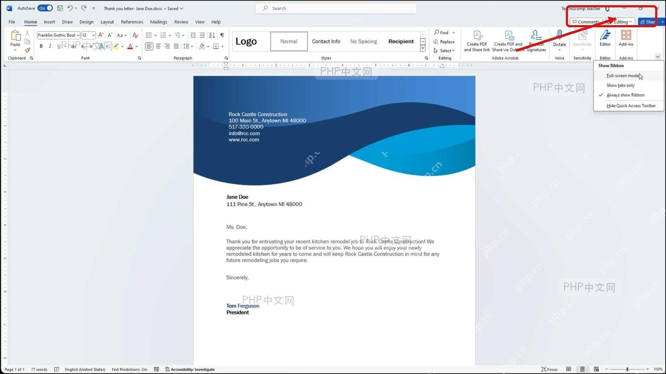Screen dimensions: 666x374
Task: Select Show tabs only menu option
Action: [x=620, y=86]
